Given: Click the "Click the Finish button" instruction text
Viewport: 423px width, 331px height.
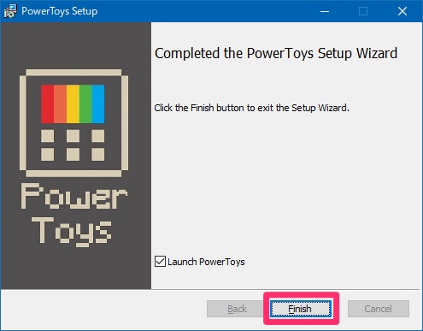Looking at the screenshot, I should (251, 108).
